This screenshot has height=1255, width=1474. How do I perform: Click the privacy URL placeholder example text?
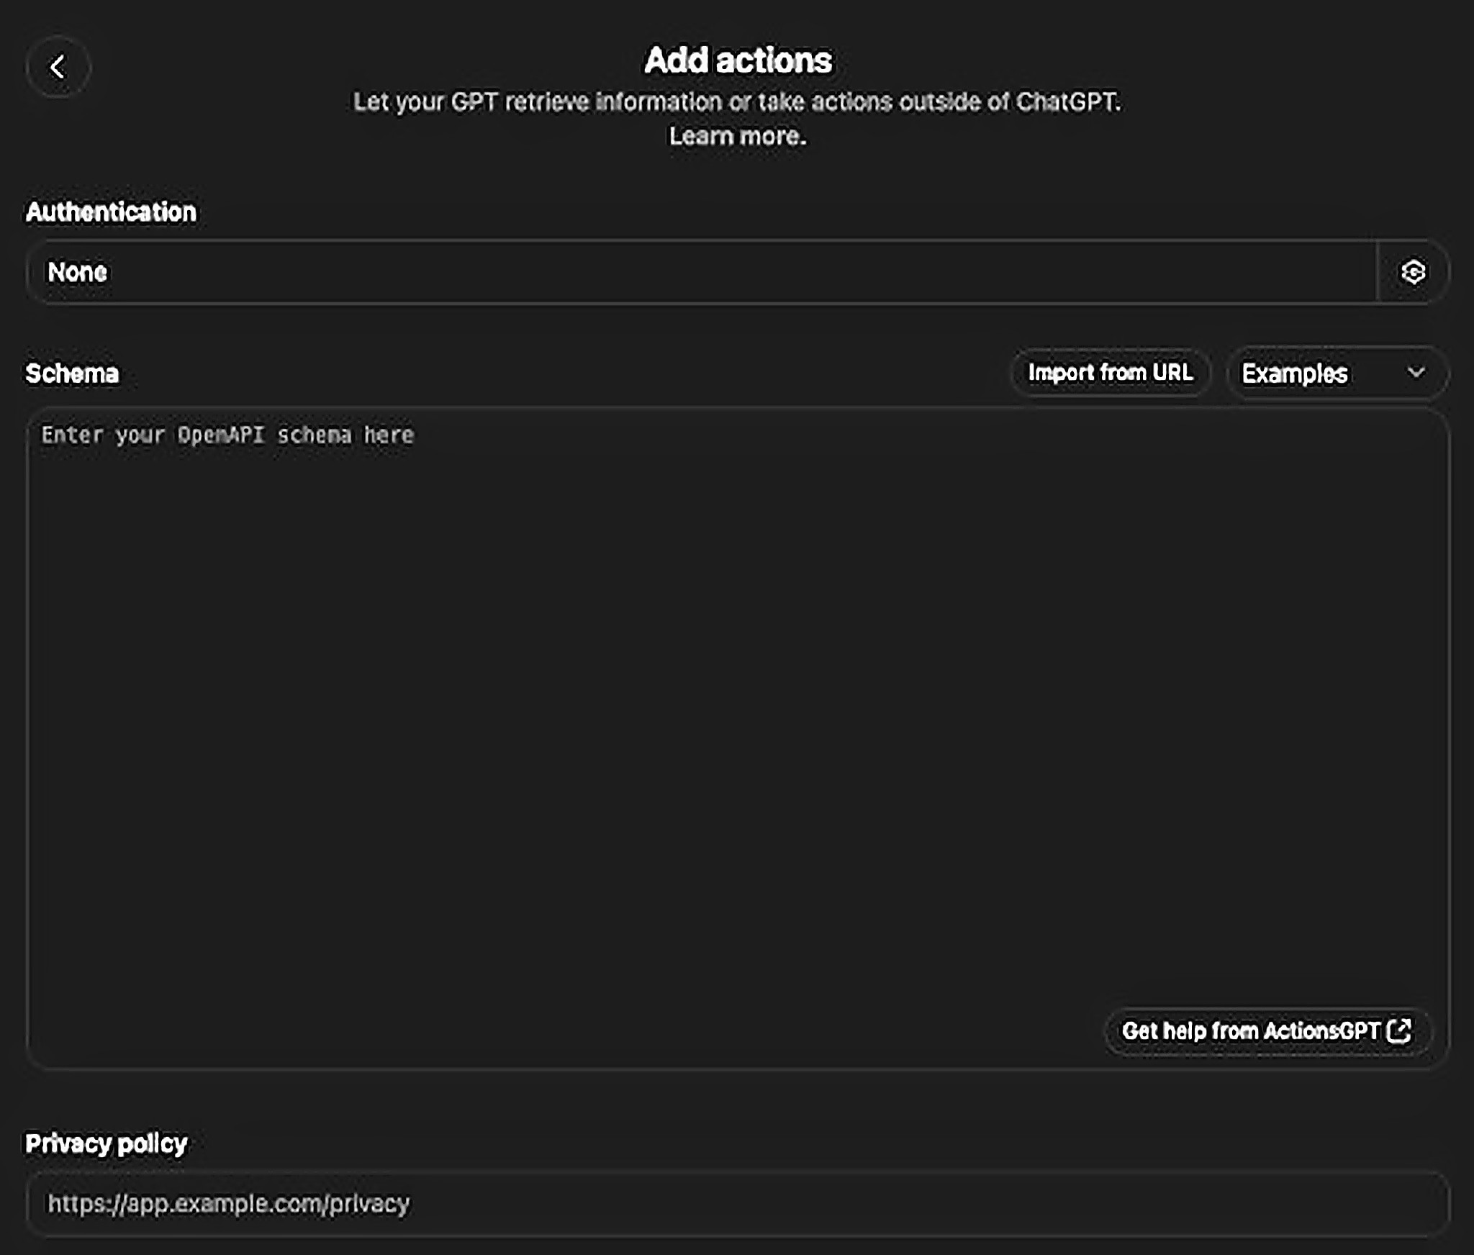(x=228, y=1203)
